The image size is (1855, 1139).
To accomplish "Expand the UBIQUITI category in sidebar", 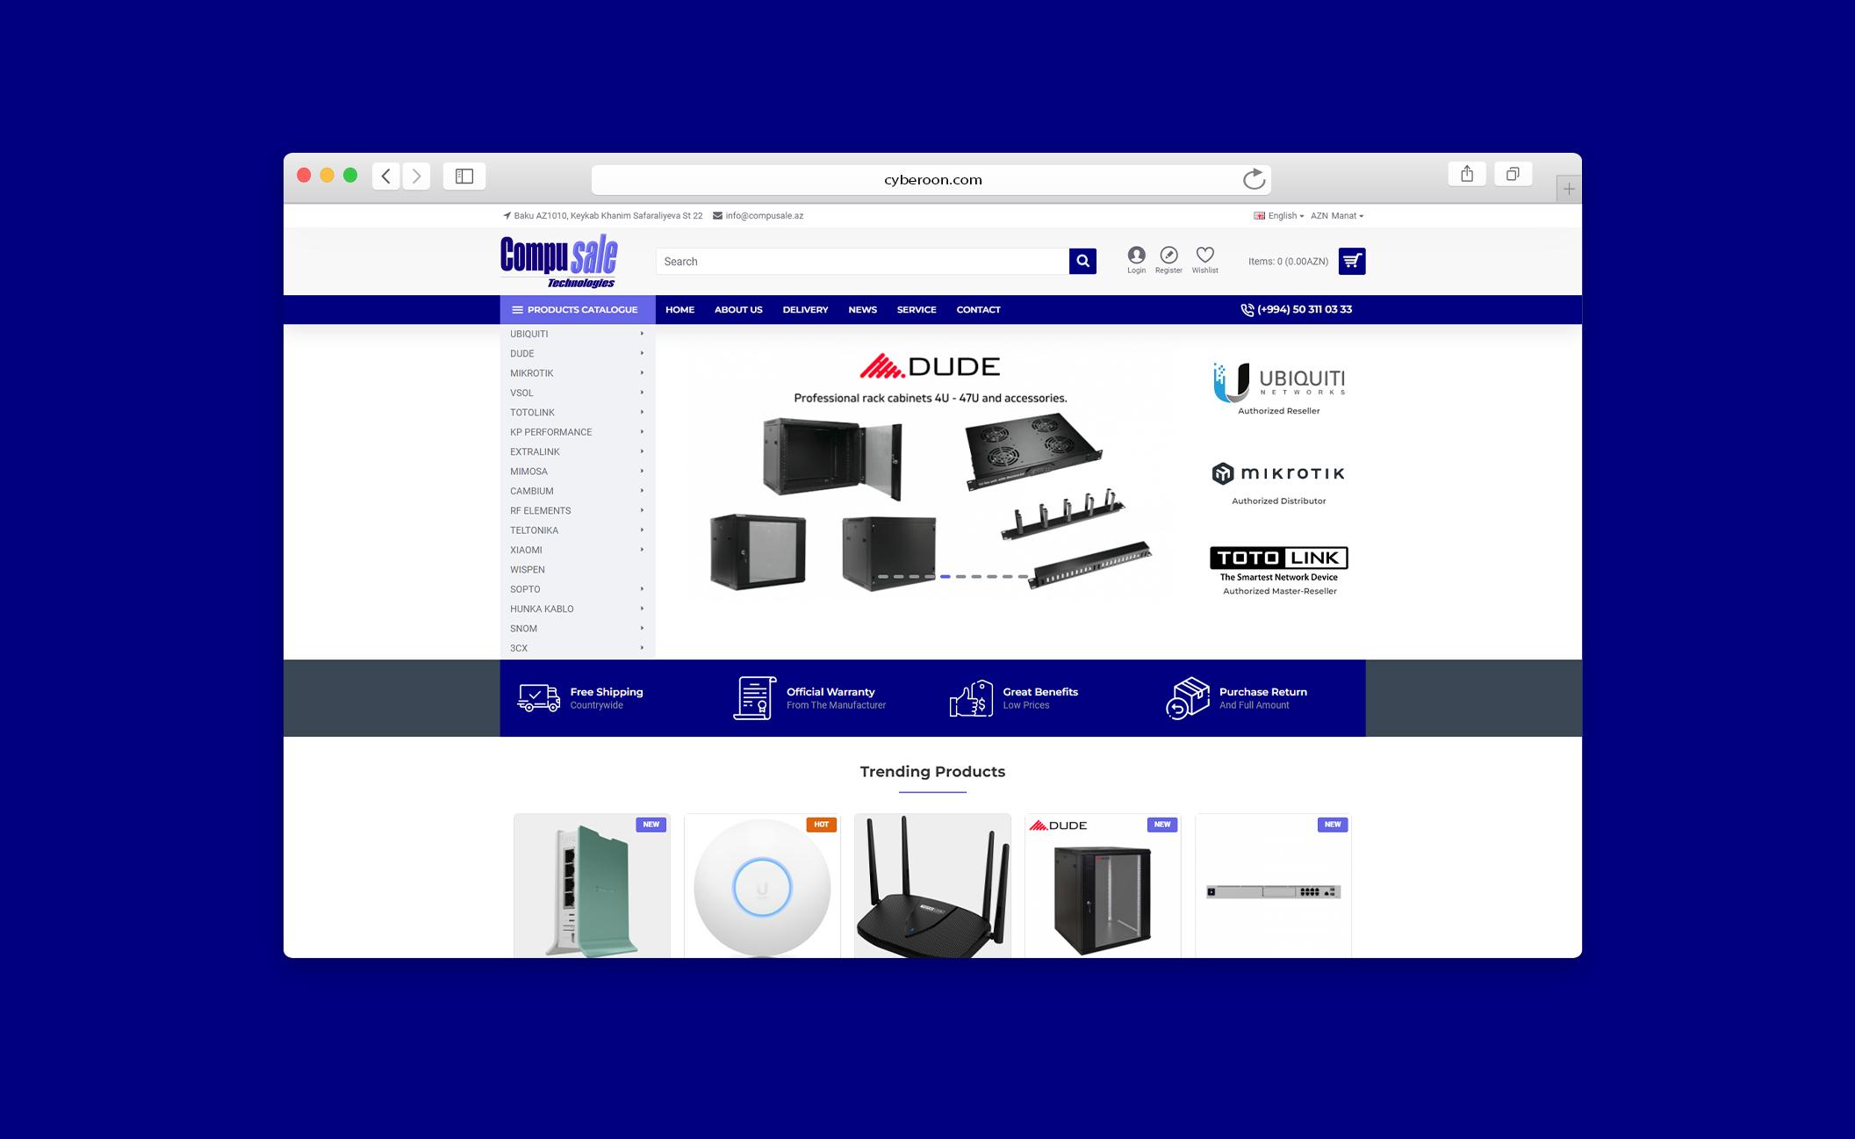I will [645, 333].
